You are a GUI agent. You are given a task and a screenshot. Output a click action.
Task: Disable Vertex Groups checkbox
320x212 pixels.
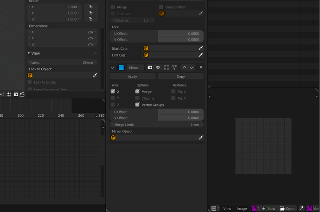137,105
